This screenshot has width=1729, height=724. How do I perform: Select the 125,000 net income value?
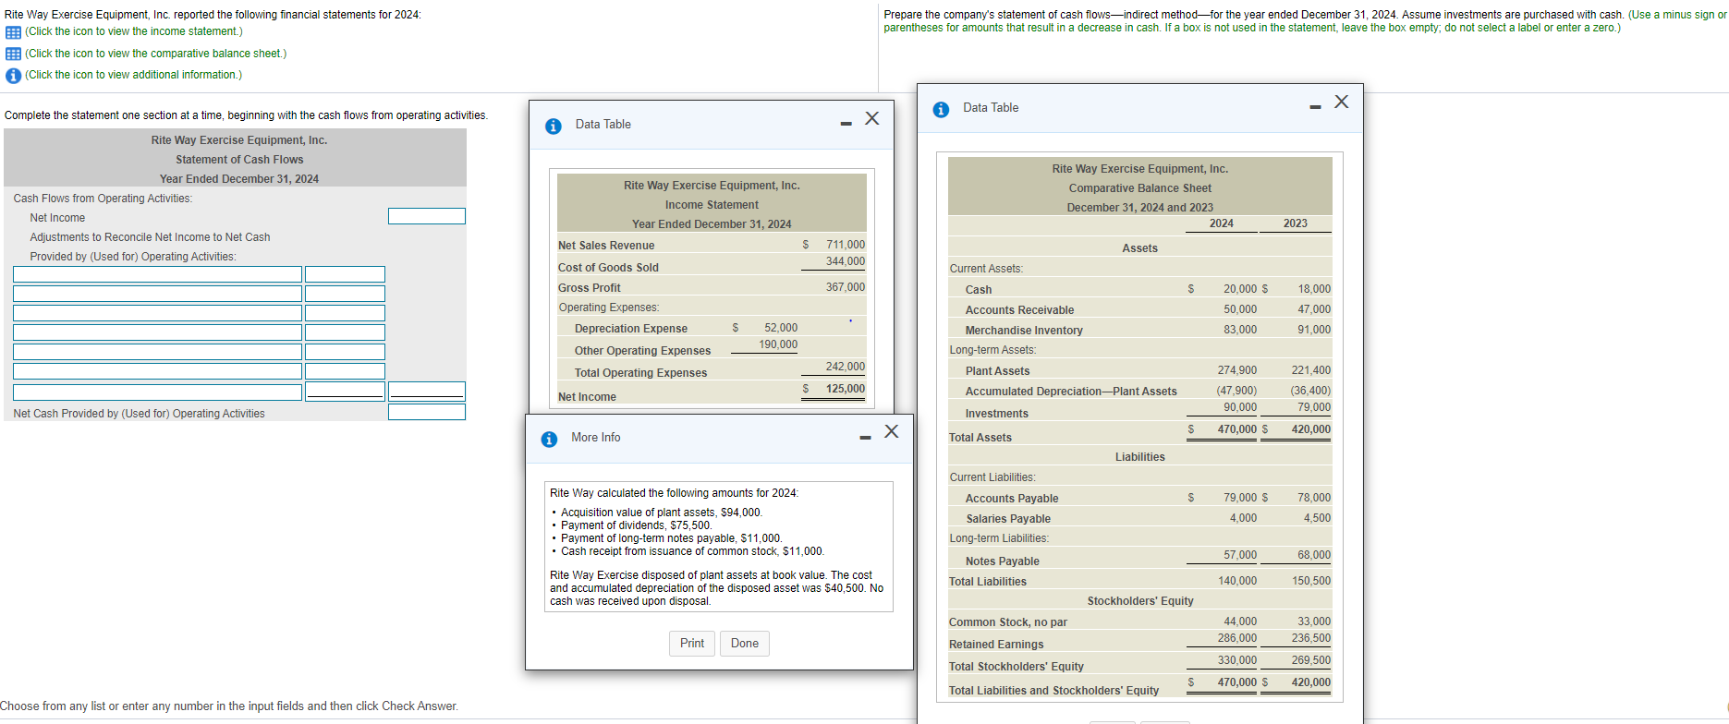846,389
